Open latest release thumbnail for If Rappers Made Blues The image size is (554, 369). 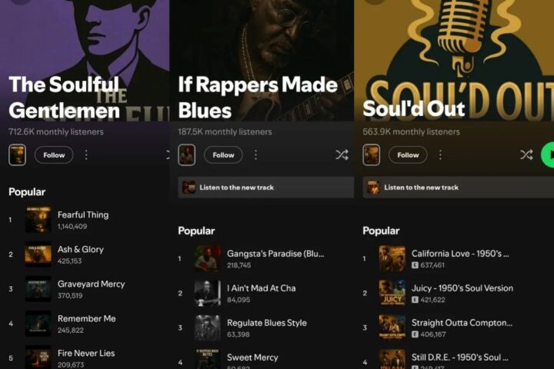click(x=186, y=155)
